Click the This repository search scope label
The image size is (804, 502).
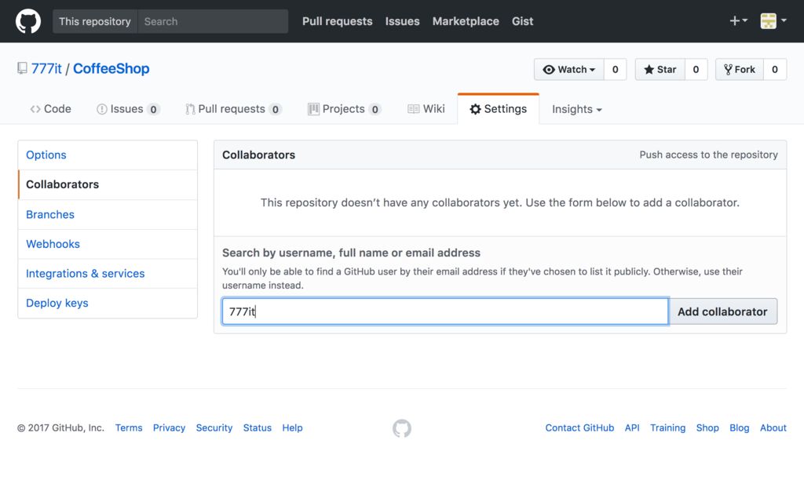coord(95,21)
